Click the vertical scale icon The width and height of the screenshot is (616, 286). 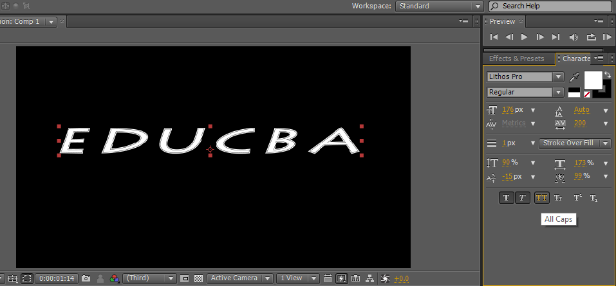tap(492, 163)
